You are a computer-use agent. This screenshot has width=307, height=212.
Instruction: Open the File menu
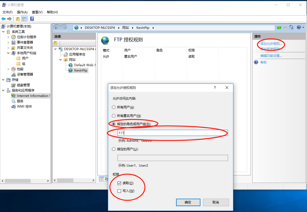point(8,12)
